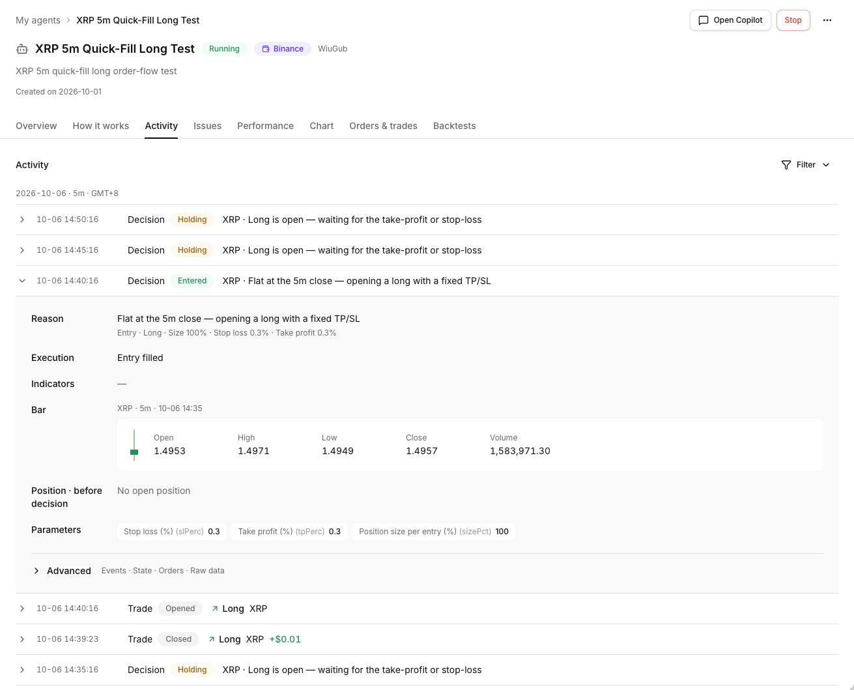Viewport: 854px width, 690px height.
Task: Click the Volume value 1,583,971.30
Action: (520, 451)
